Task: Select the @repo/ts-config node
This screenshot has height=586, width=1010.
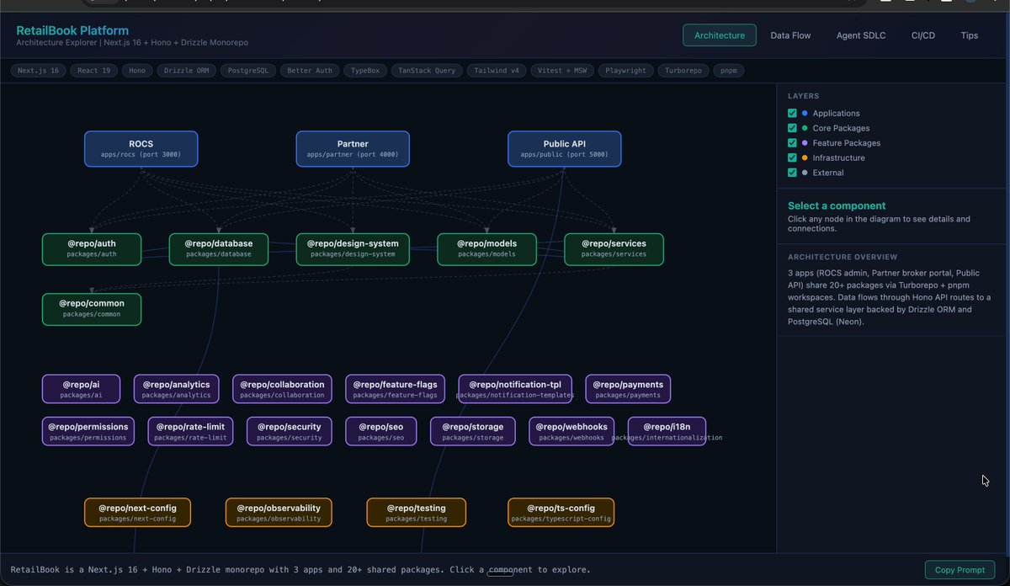Action: click(561, 512)
